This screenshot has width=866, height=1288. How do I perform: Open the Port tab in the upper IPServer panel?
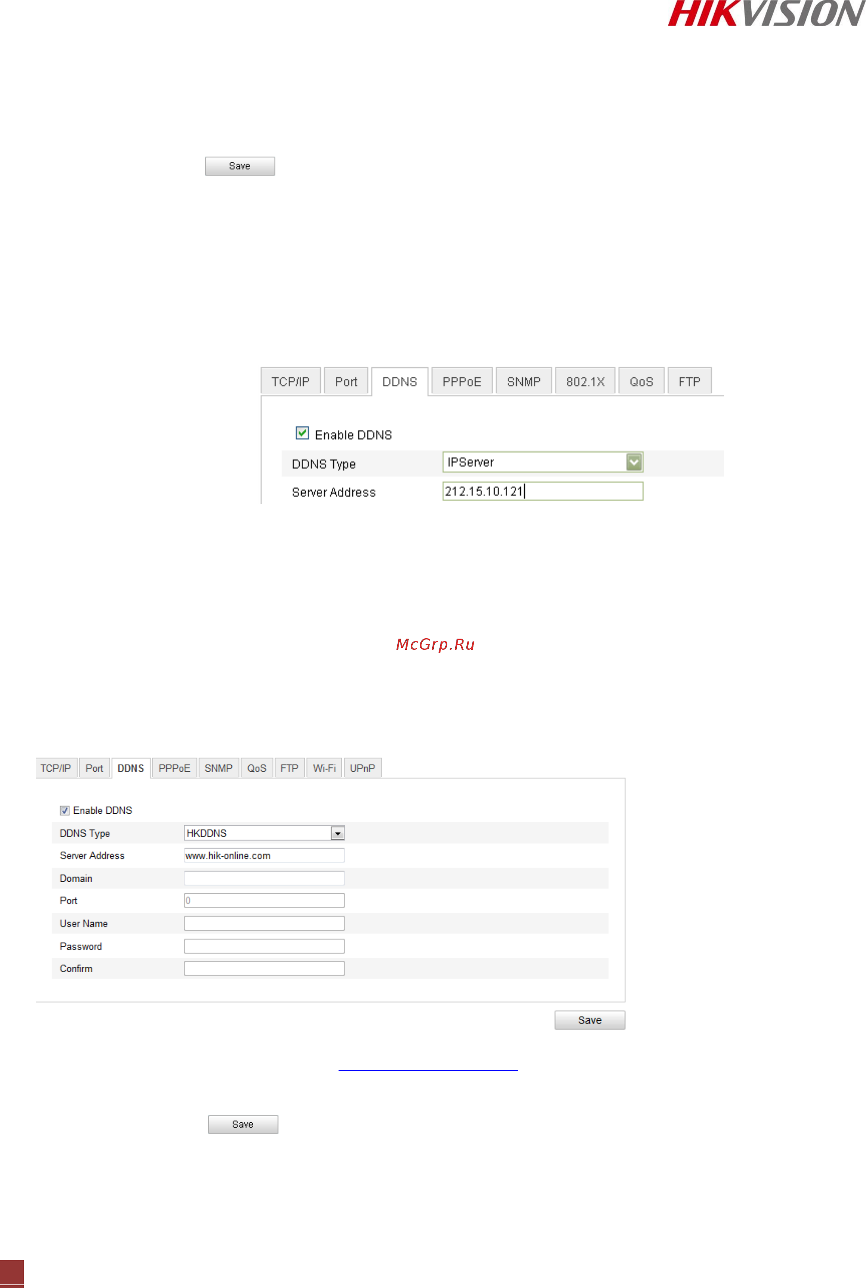[x=346, y=381]
